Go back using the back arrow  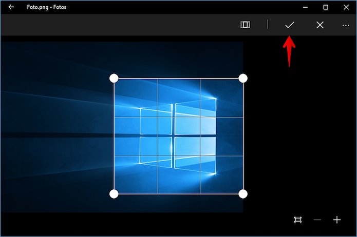11,7
